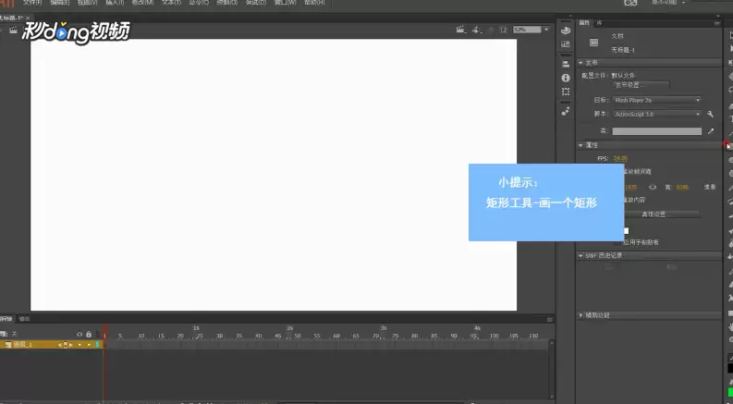Open the 文件(F) menu

pos(32,3)
